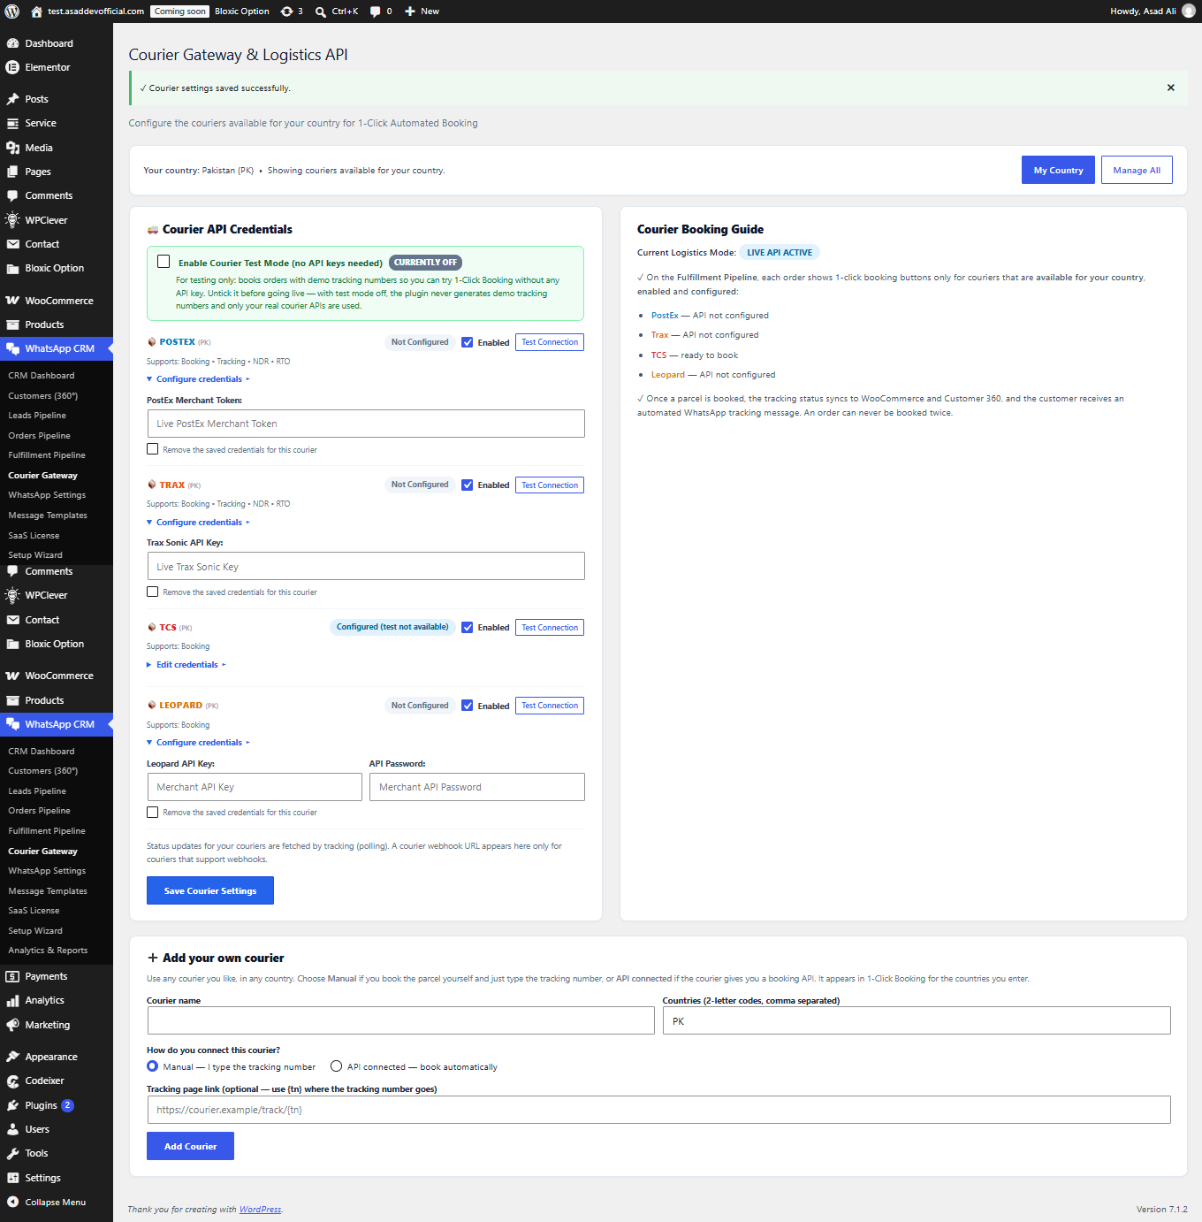The width and height of the screenshot is (1202, 1222).
Task: Check remove saved credentials under Leopard fields
Action: (x=152, y=812)
